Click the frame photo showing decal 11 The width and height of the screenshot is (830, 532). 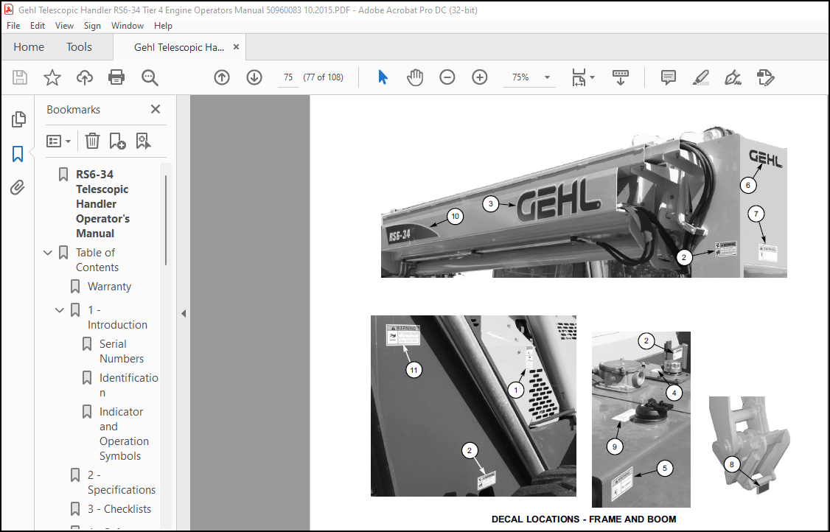(x=473, y=406)
